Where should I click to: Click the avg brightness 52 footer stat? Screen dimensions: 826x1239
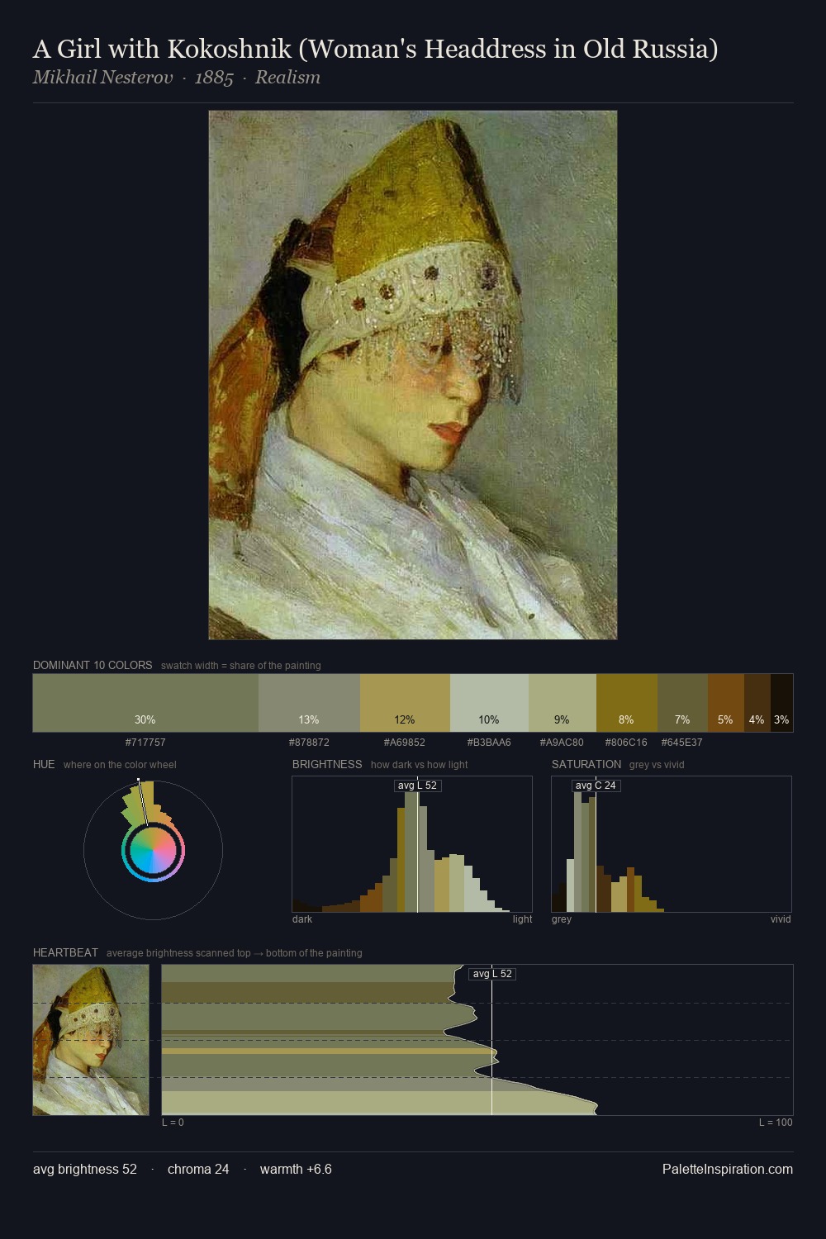click(85, 1170)
